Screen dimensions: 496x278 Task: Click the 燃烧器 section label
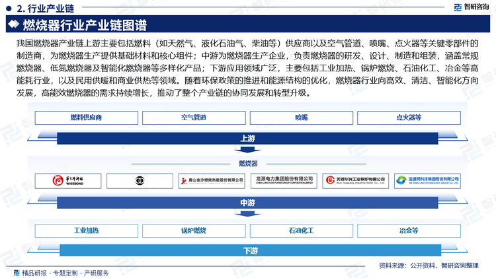tap(248, 163)
